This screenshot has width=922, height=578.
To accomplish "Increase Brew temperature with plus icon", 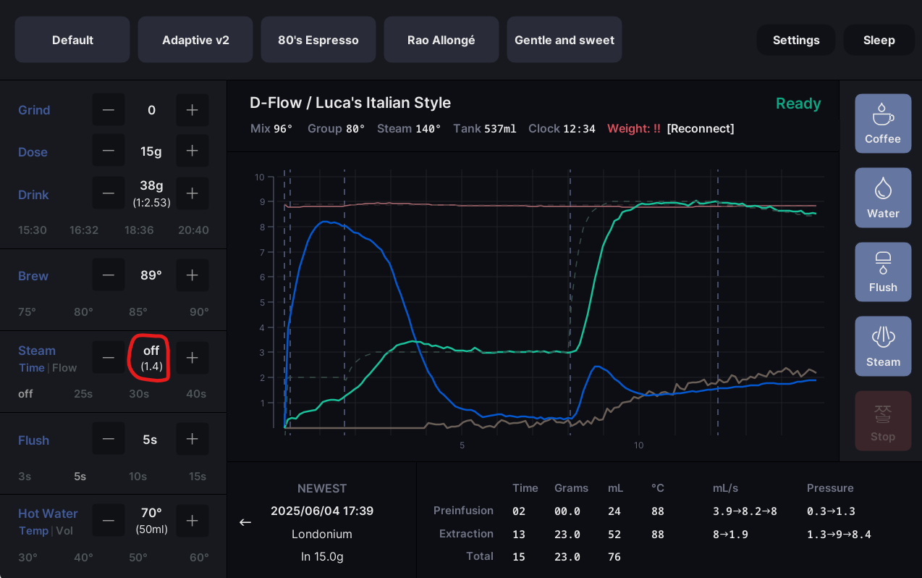I will pos(193,275).
